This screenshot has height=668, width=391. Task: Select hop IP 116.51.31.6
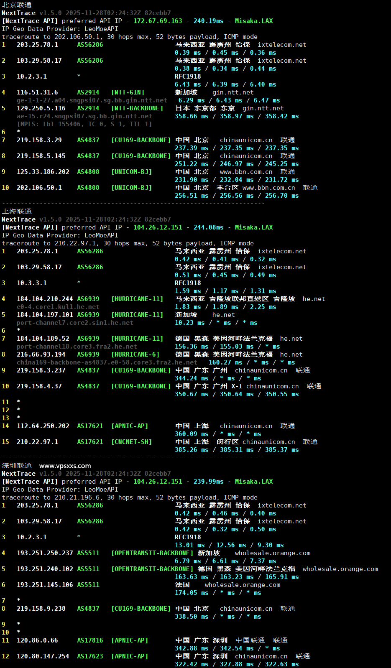[37, 92]
